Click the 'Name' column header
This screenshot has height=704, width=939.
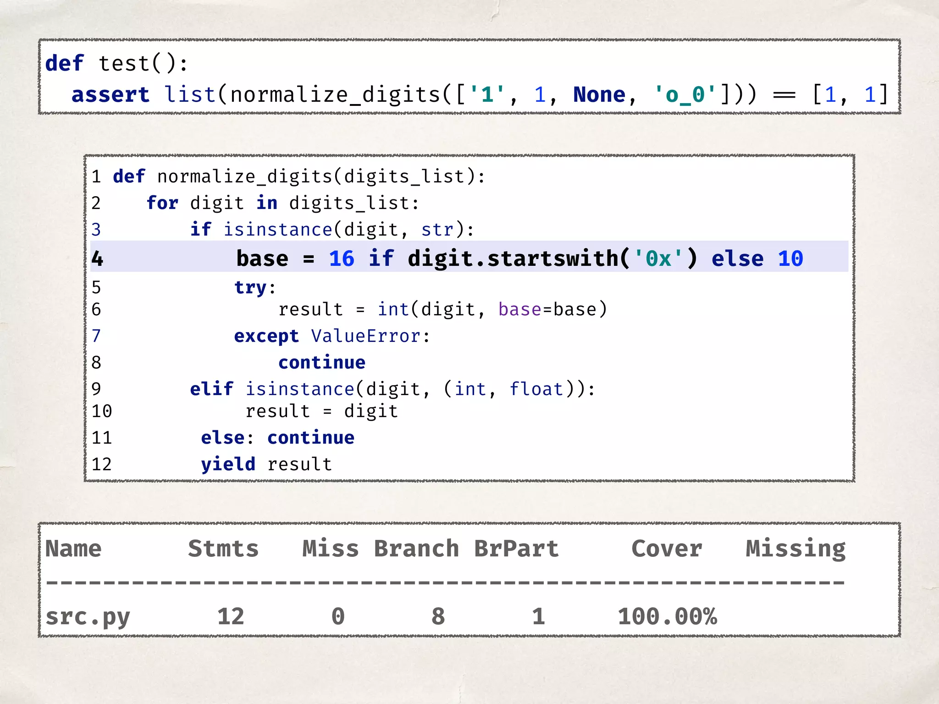(x=73, y=549)
